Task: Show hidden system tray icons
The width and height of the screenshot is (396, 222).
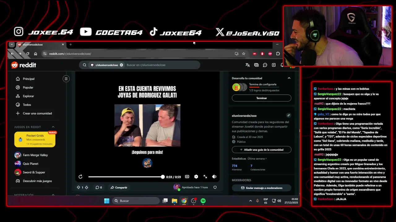Action: (250, 201)
